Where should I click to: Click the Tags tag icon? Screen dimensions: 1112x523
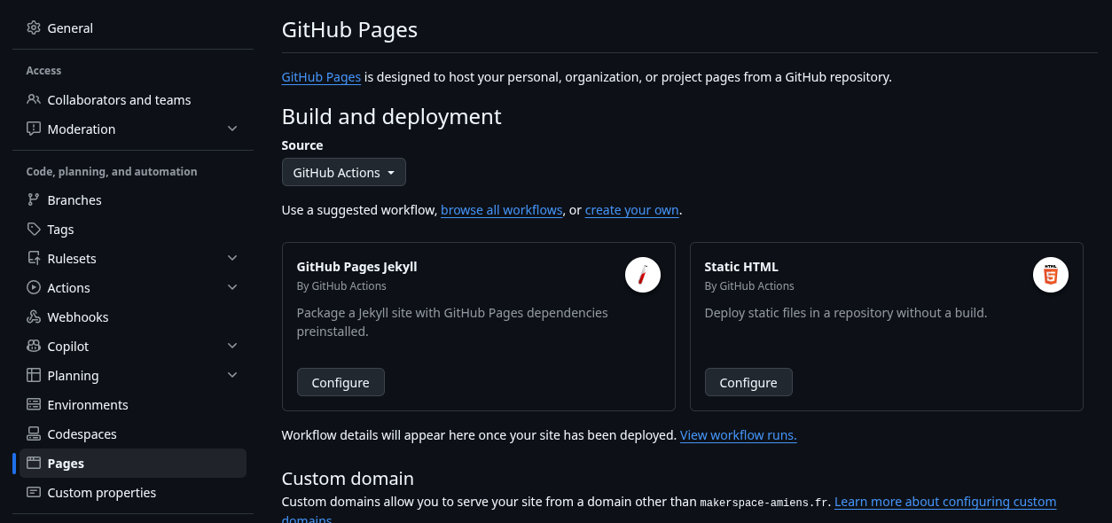click(x=34, y=229)
